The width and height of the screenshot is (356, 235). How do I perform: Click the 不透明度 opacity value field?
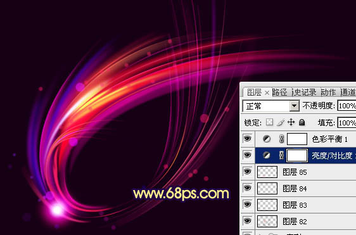point(346,106)
